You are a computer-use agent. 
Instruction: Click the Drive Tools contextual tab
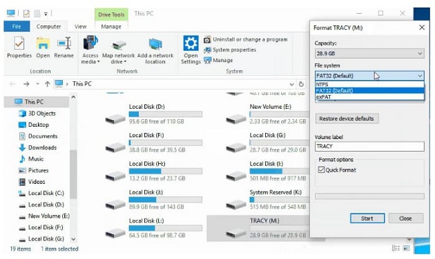(111, 14)
